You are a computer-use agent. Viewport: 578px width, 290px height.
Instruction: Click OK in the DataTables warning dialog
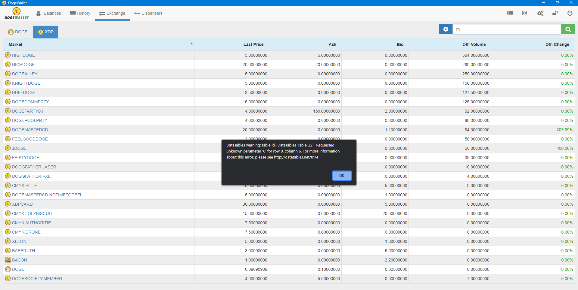point(342,176)
